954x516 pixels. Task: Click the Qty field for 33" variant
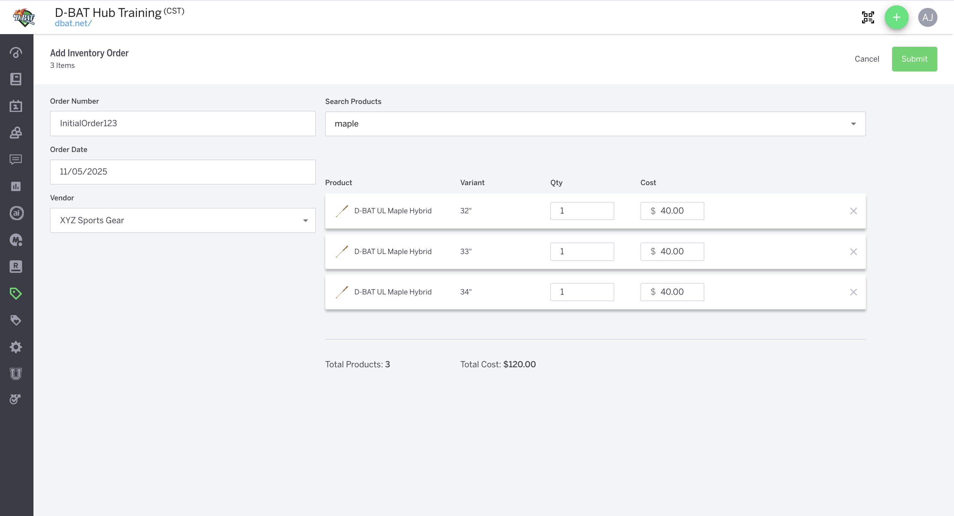tap(582, 251)
